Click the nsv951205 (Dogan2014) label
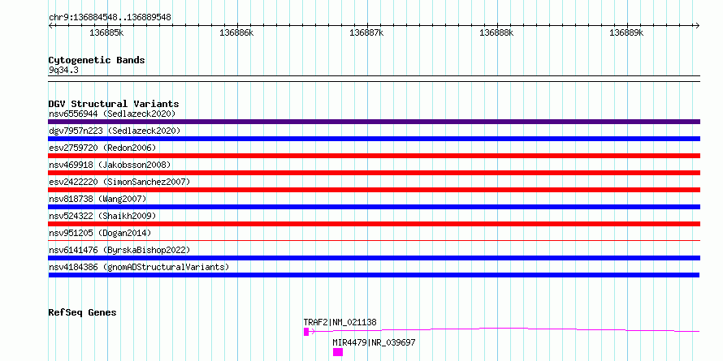Image resolution: width=723 pixels, height=361 pixels. pyautogui.click(x=100, y=233)
